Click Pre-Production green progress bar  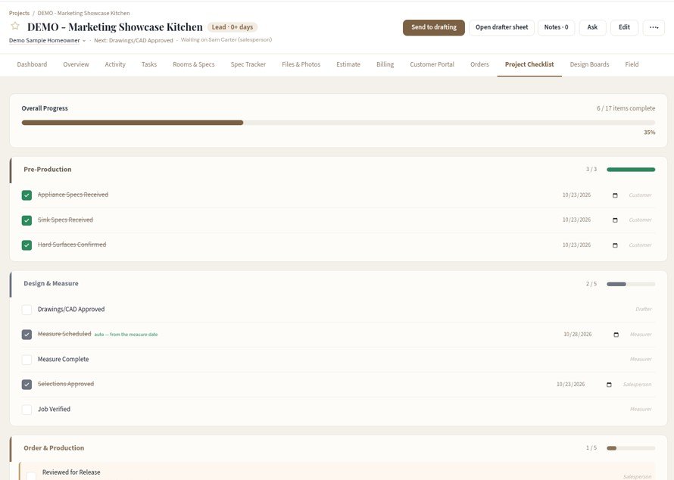(x=631, y=170)
